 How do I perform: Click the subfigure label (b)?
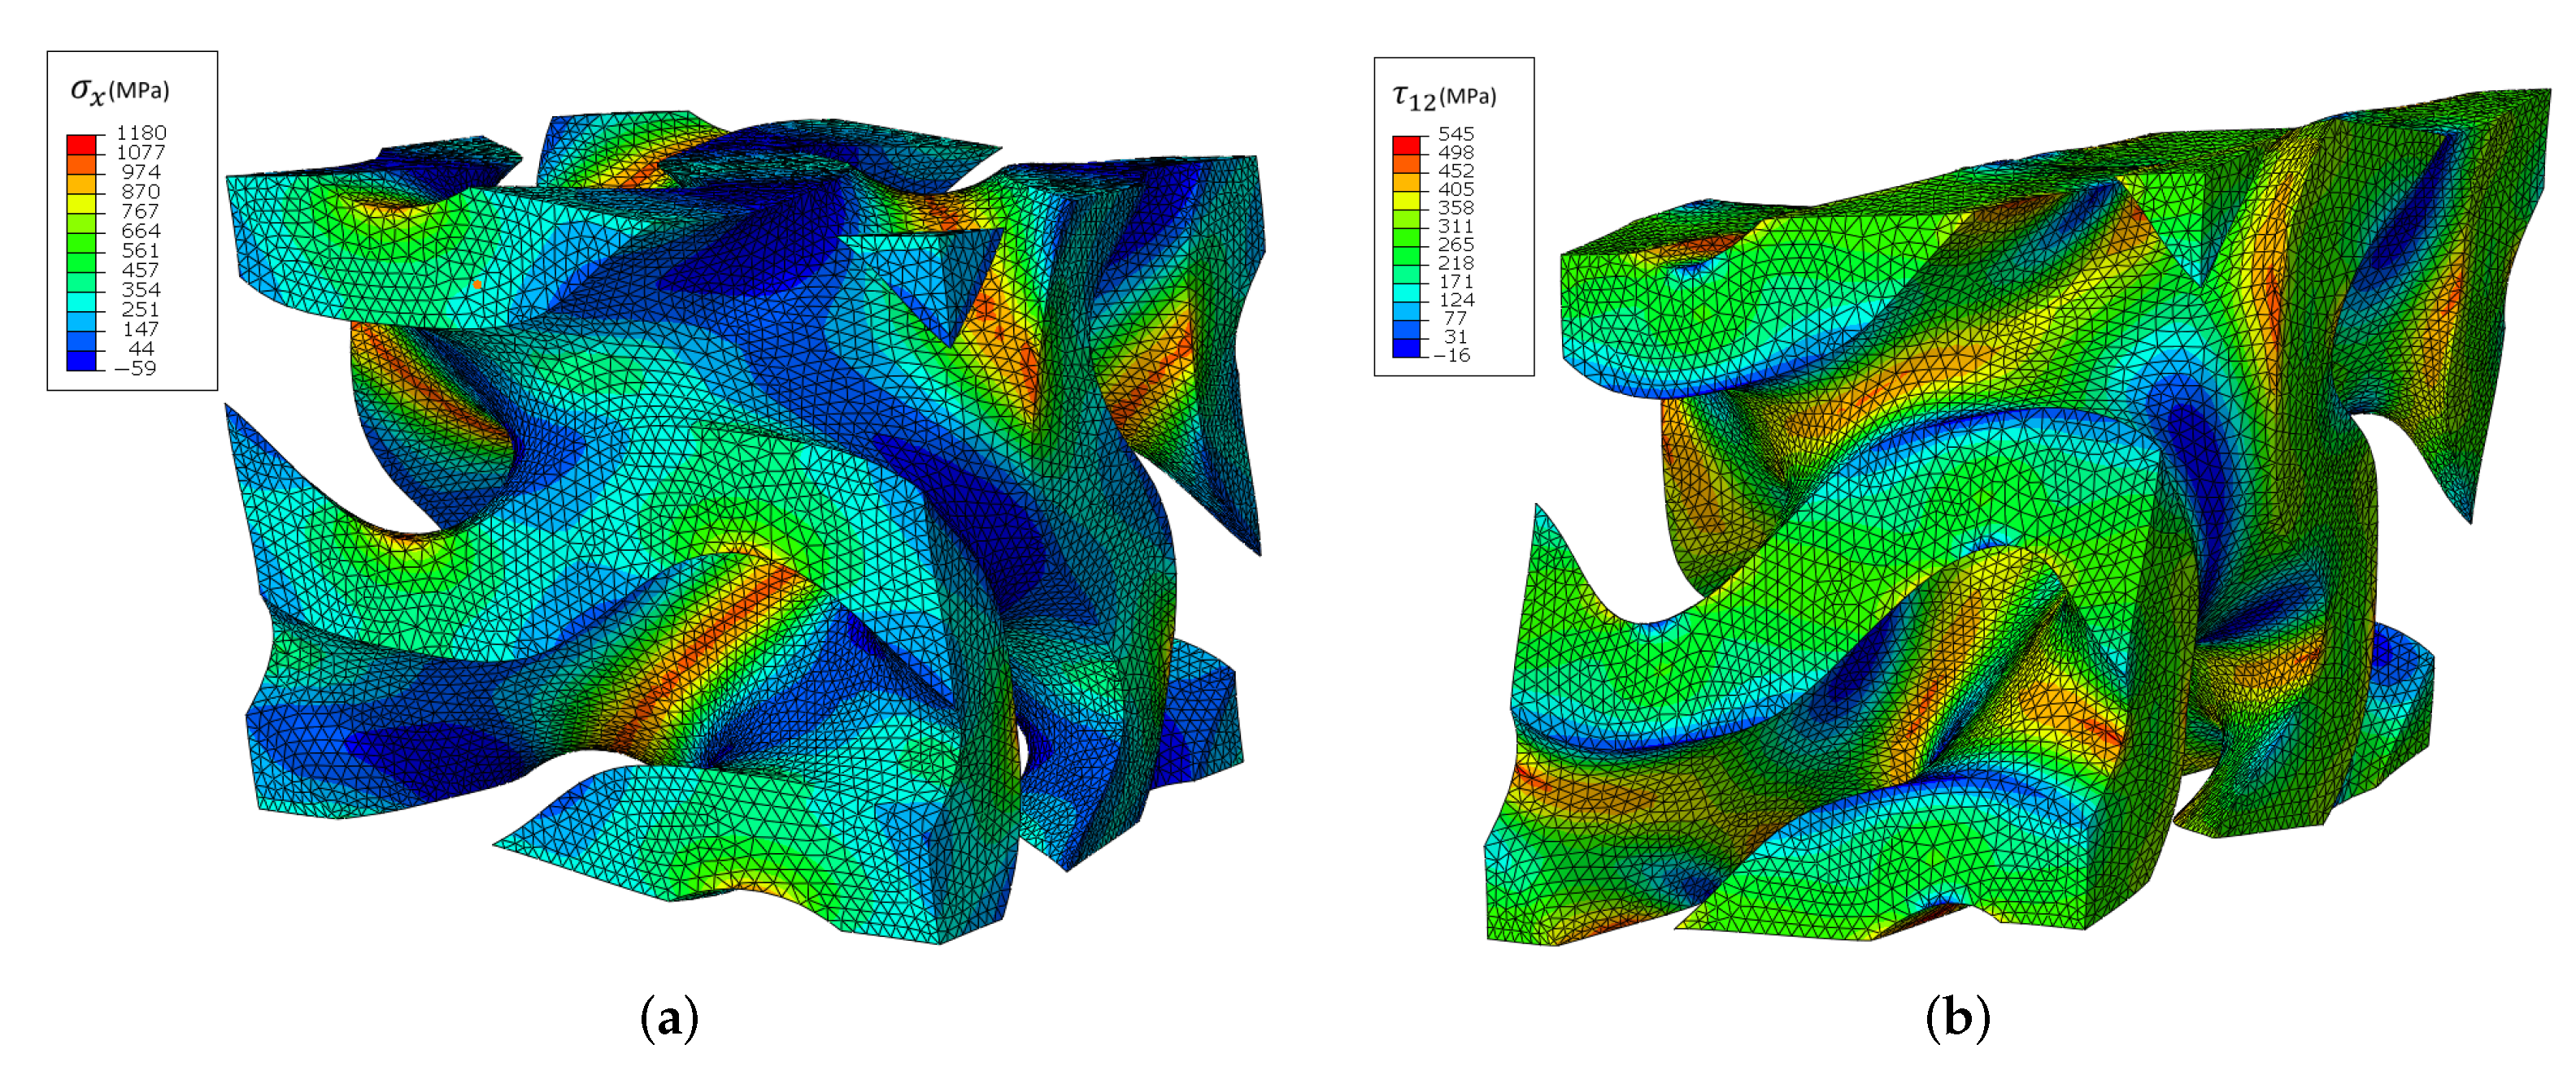(1957, 1018)
